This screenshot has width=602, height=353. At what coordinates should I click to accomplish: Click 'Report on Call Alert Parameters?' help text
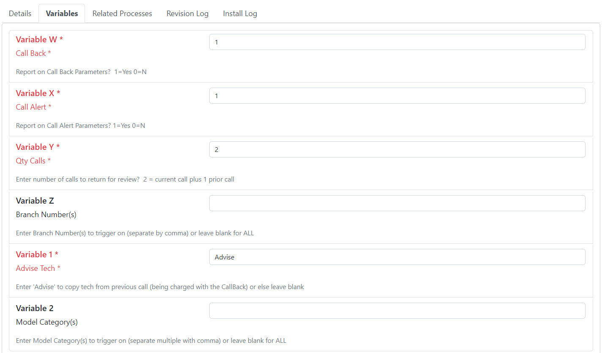click(80, 126)
